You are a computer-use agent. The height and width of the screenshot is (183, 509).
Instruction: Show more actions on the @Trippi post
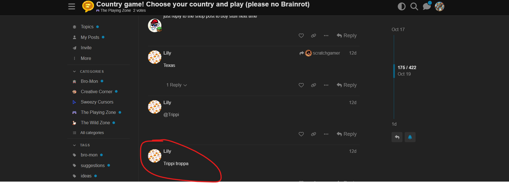point(326,134)
